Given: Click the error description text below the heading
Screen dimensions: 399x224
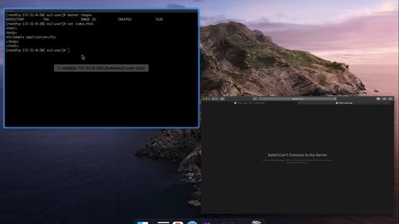Looking at the screenshot, I should coord(297,161).
